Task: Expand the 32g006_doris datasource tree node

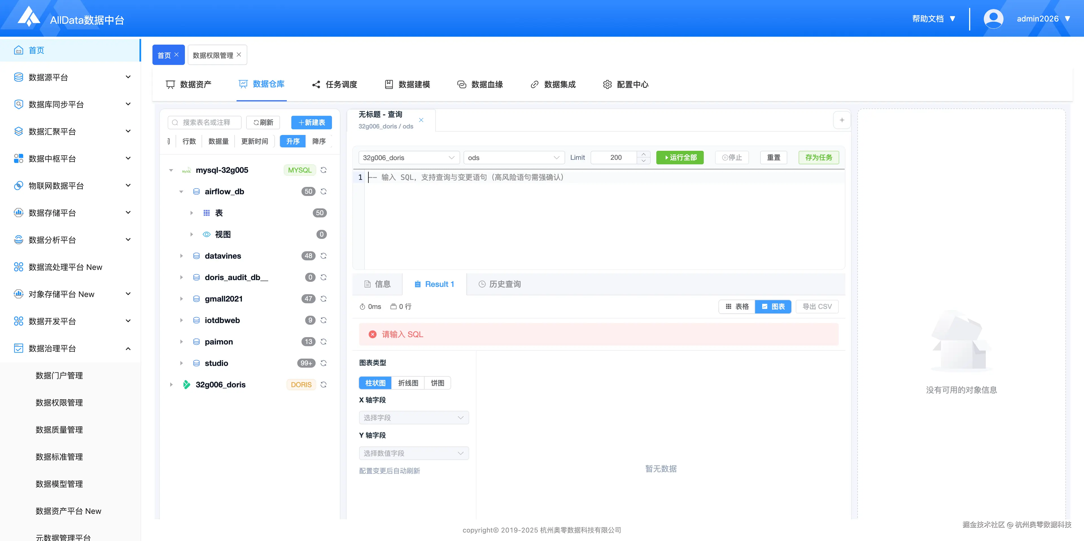Action: coord(171,384)
